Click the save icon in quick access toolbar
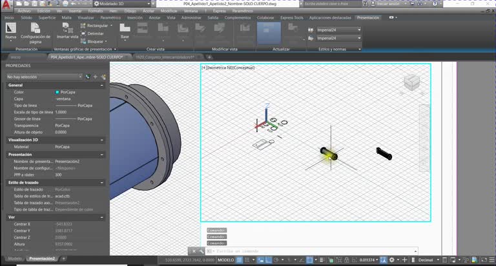Screen dimensions: 496x266 tap(34, 4)
